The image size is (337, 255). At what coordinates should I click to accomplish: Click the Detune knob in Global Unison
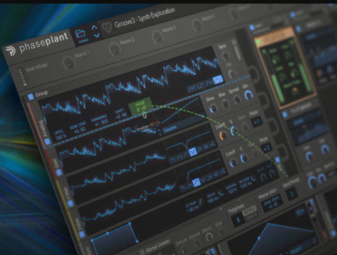coord(184,250)
